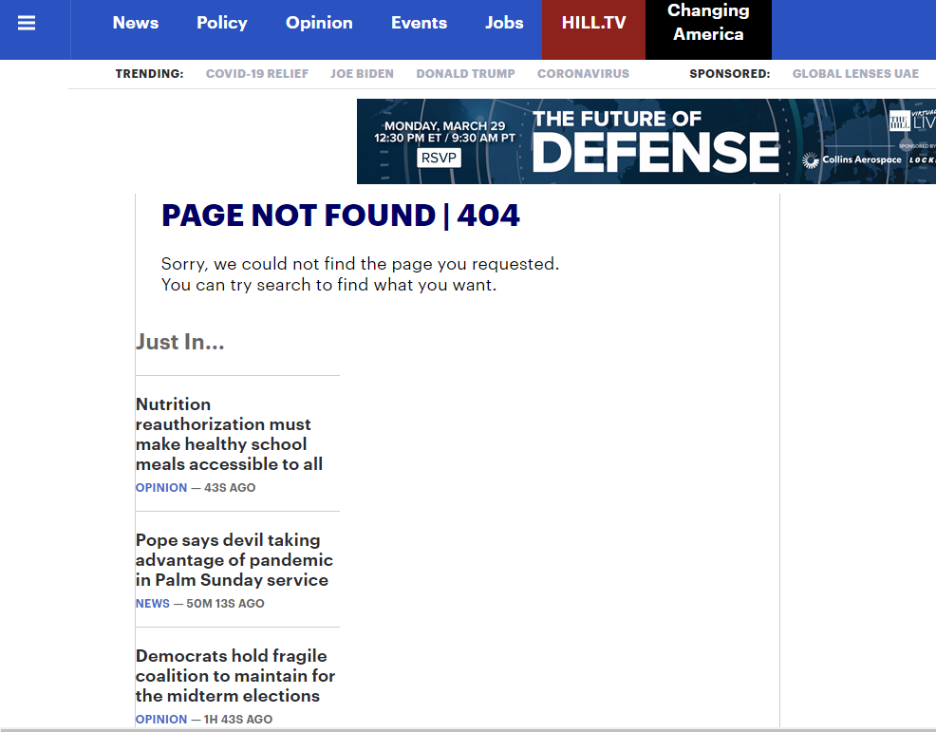
Task: Open the JOE BIDEN trending topic
Action: 363,73
